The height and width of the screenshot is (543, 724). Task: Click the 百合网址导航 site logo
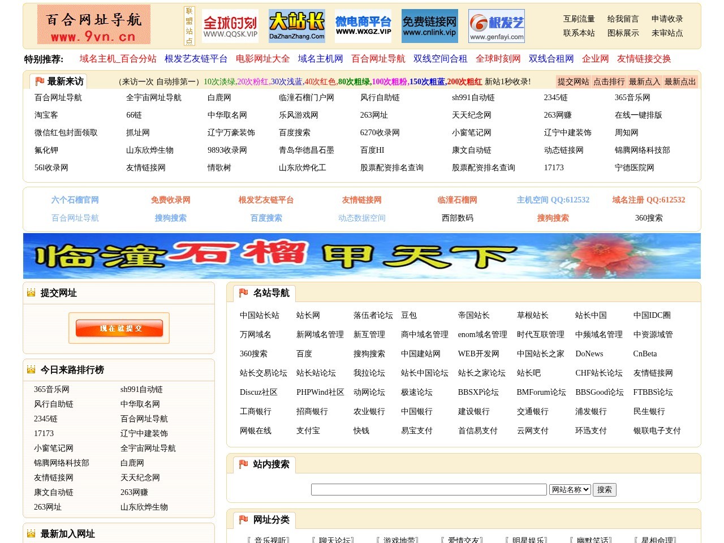click(x=94, y=24)
